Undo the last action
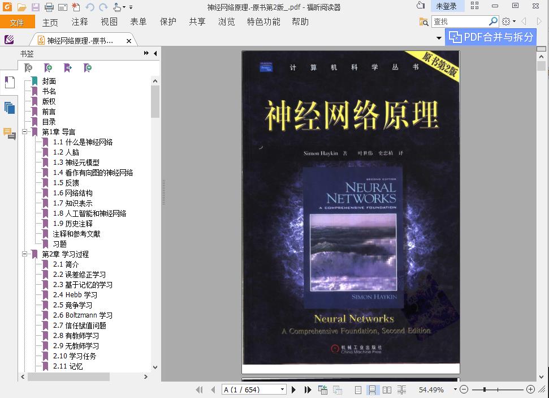 [x=90, y=7]
